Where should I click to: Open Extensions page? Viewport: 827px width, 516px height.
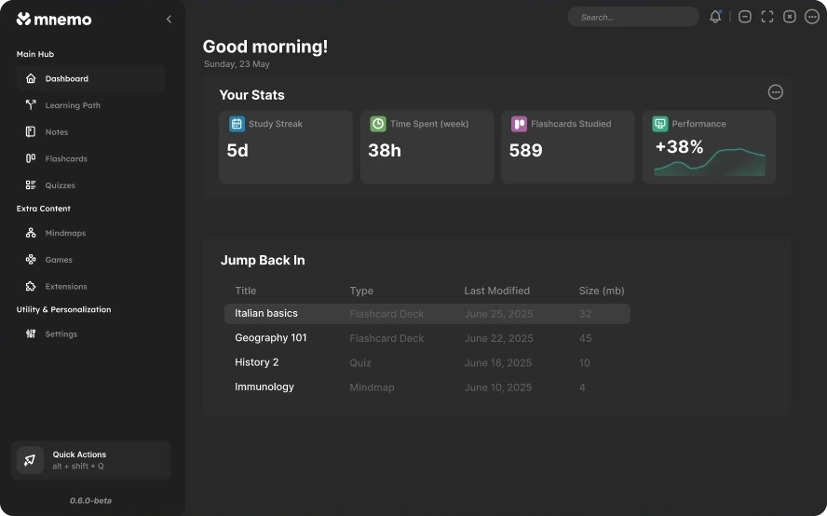click(90, 286)
